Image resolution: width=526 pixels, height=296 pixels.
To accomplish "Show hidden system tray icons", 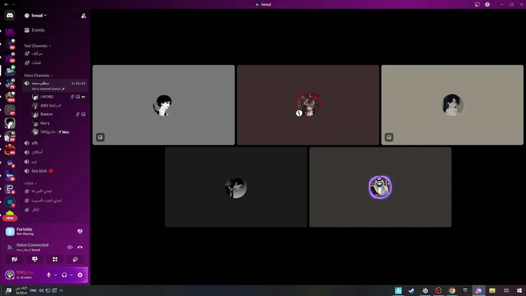I will 61,291.
